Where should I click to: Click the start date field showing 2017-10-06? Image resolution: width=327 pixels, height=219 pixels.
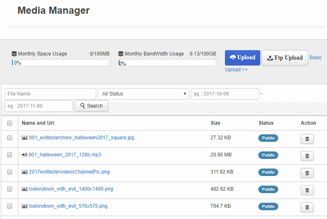(225, 94)
